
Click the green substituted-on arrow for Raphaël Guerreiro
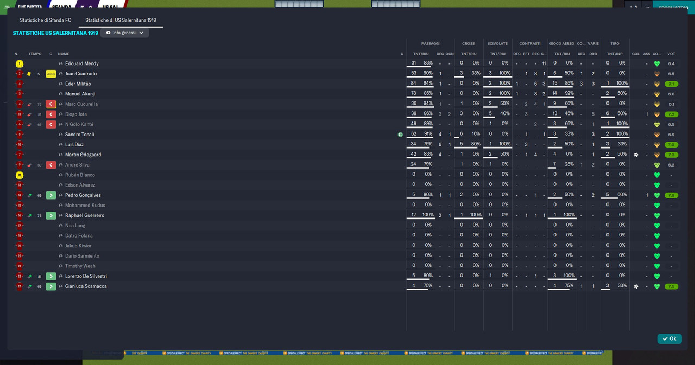(x=51, y=215)
